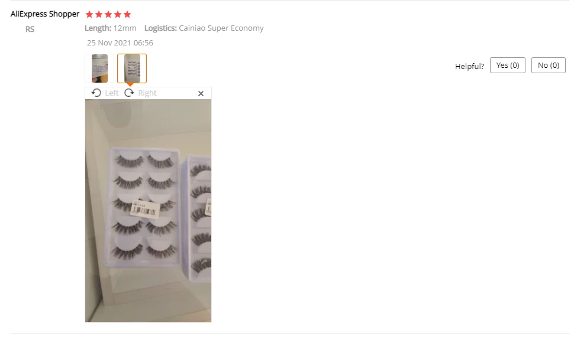Viewport: 574px width, 337px height.
Task: Click the first red rating star
Action: click(89, 14)
